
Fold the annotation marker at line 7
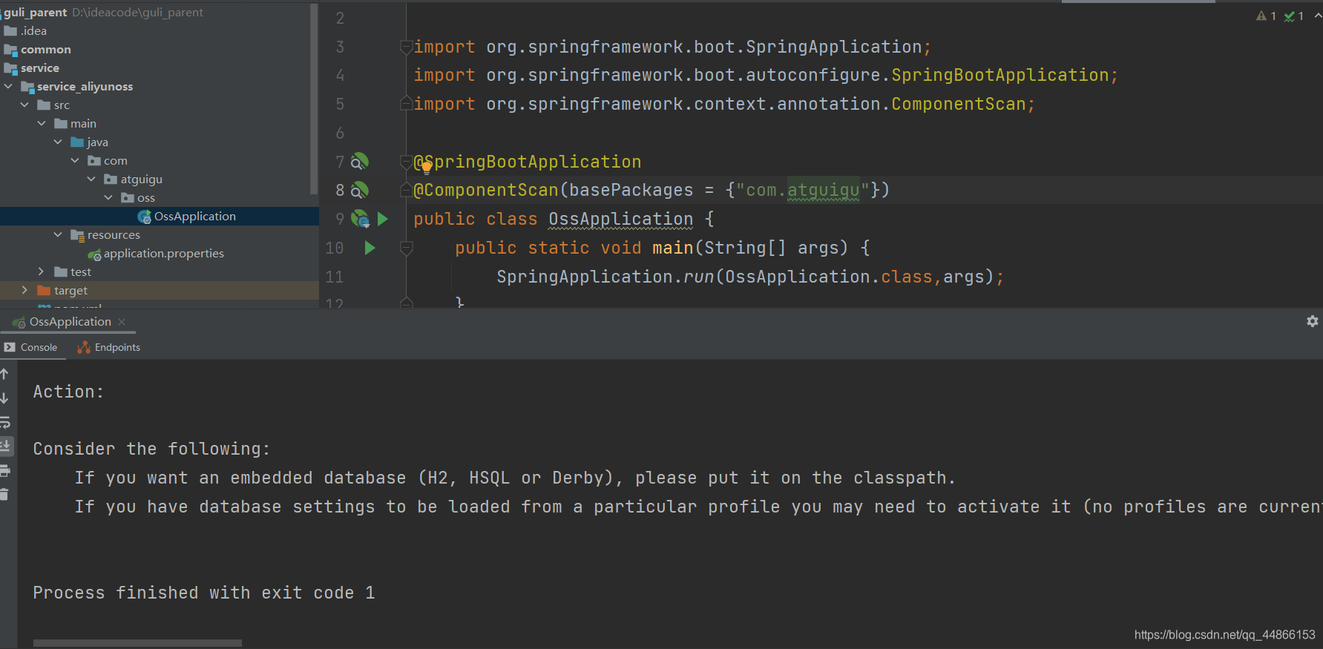click(406, 162)
